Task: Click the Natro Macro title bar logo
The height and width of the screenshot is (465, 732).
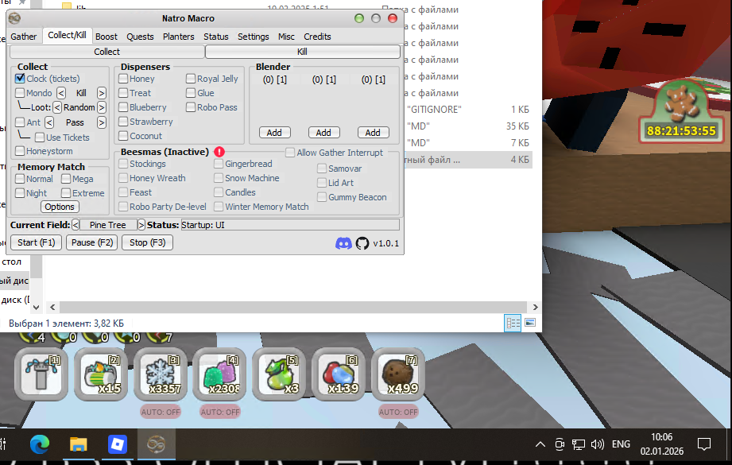Action: pos(14,18)
